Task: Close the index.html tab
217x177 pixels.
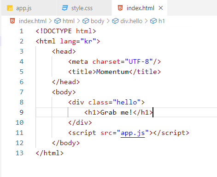Action: click(x=161, y=8)
